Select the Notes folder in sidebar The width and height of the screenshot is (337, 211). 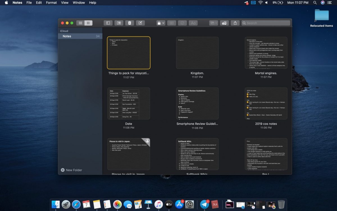[x=80, y=36]
